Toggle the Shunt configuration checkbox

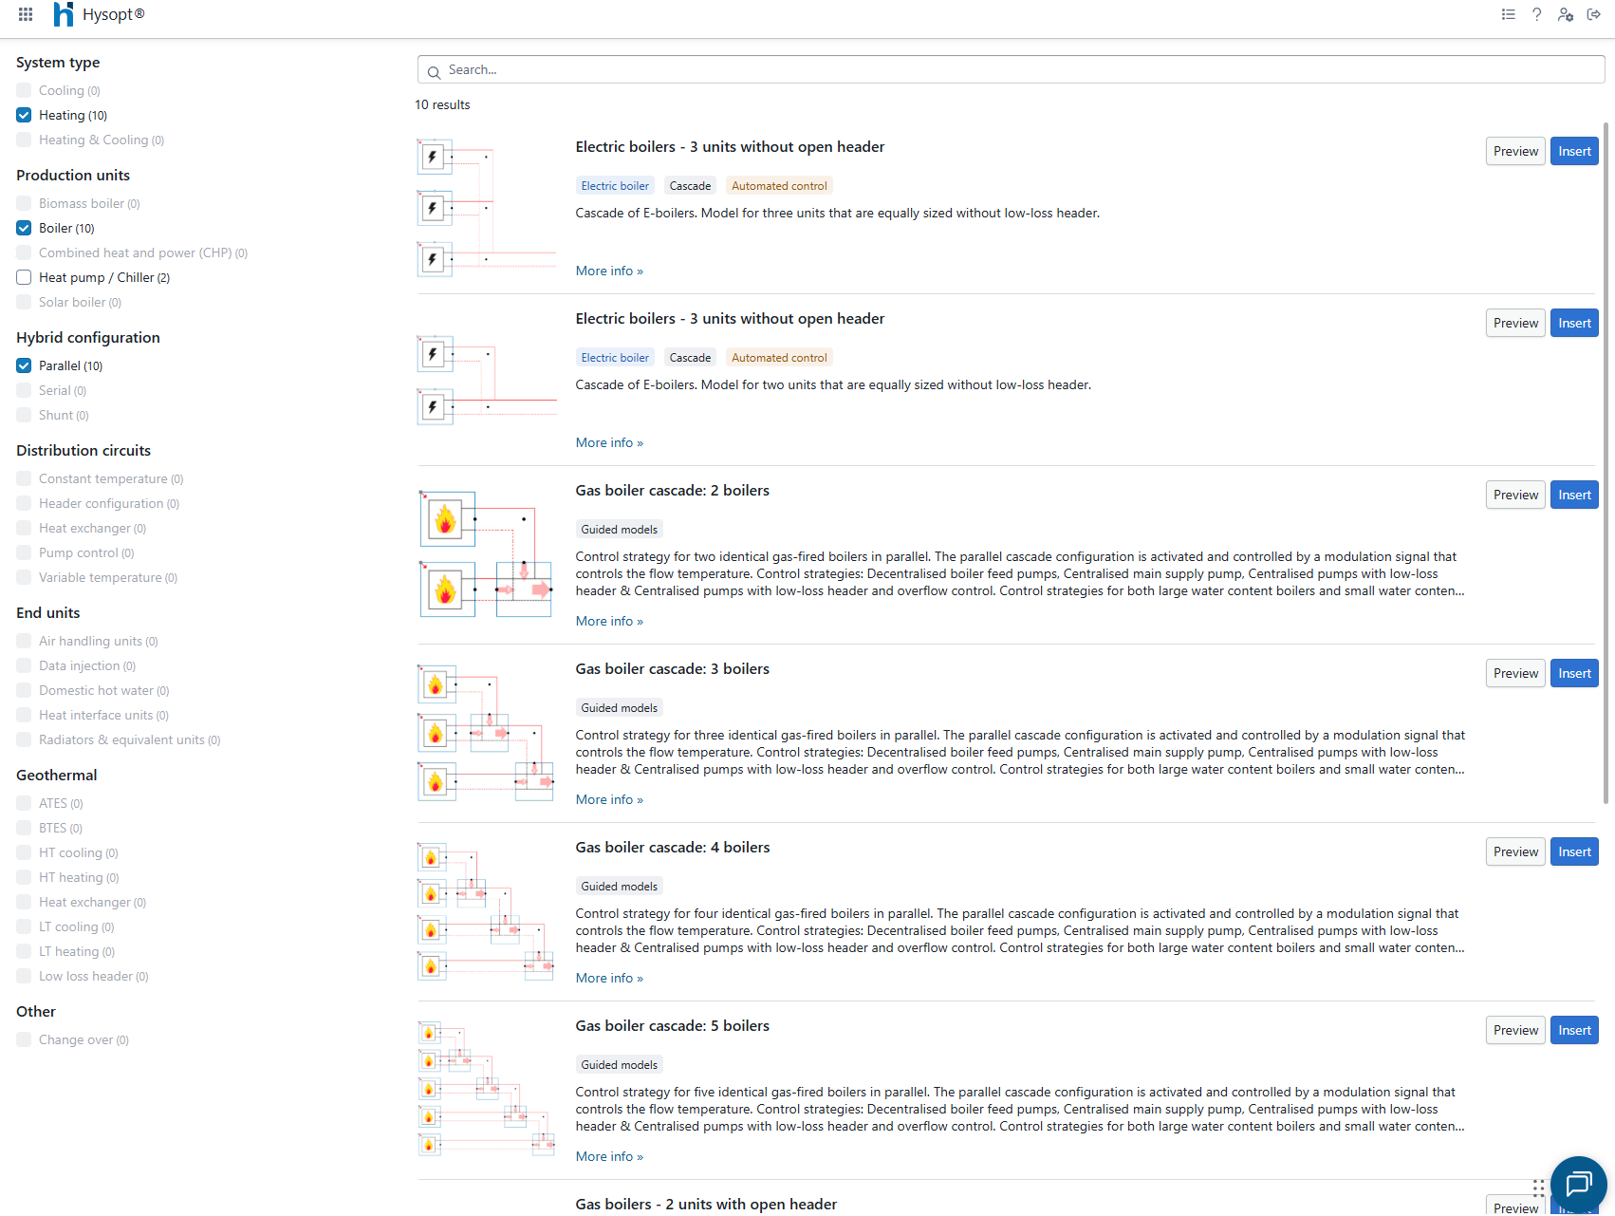(x=24, y=415)
